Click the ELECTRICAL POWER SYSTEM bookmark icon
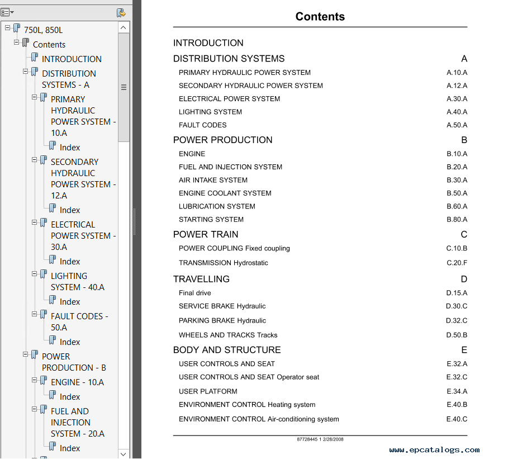Viewport: 508px width, 459px height. [44, 224]
